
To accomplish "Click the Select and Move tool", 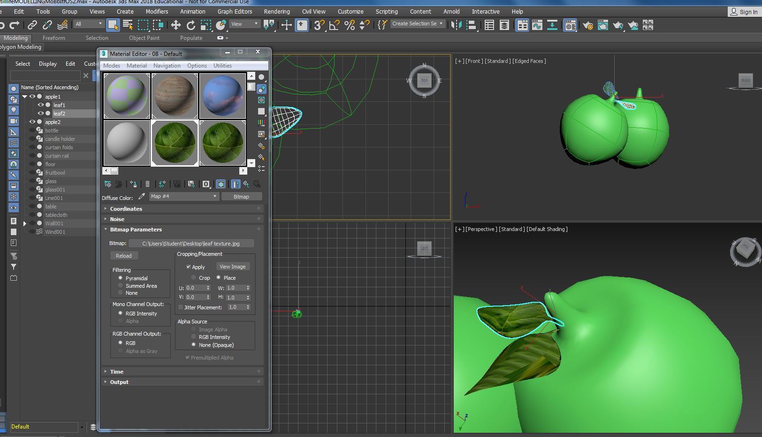I will 176,25.
